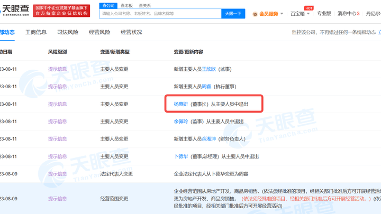Open the 杨惠妍 person link
The image size is (381, 214).
[181, 104]
